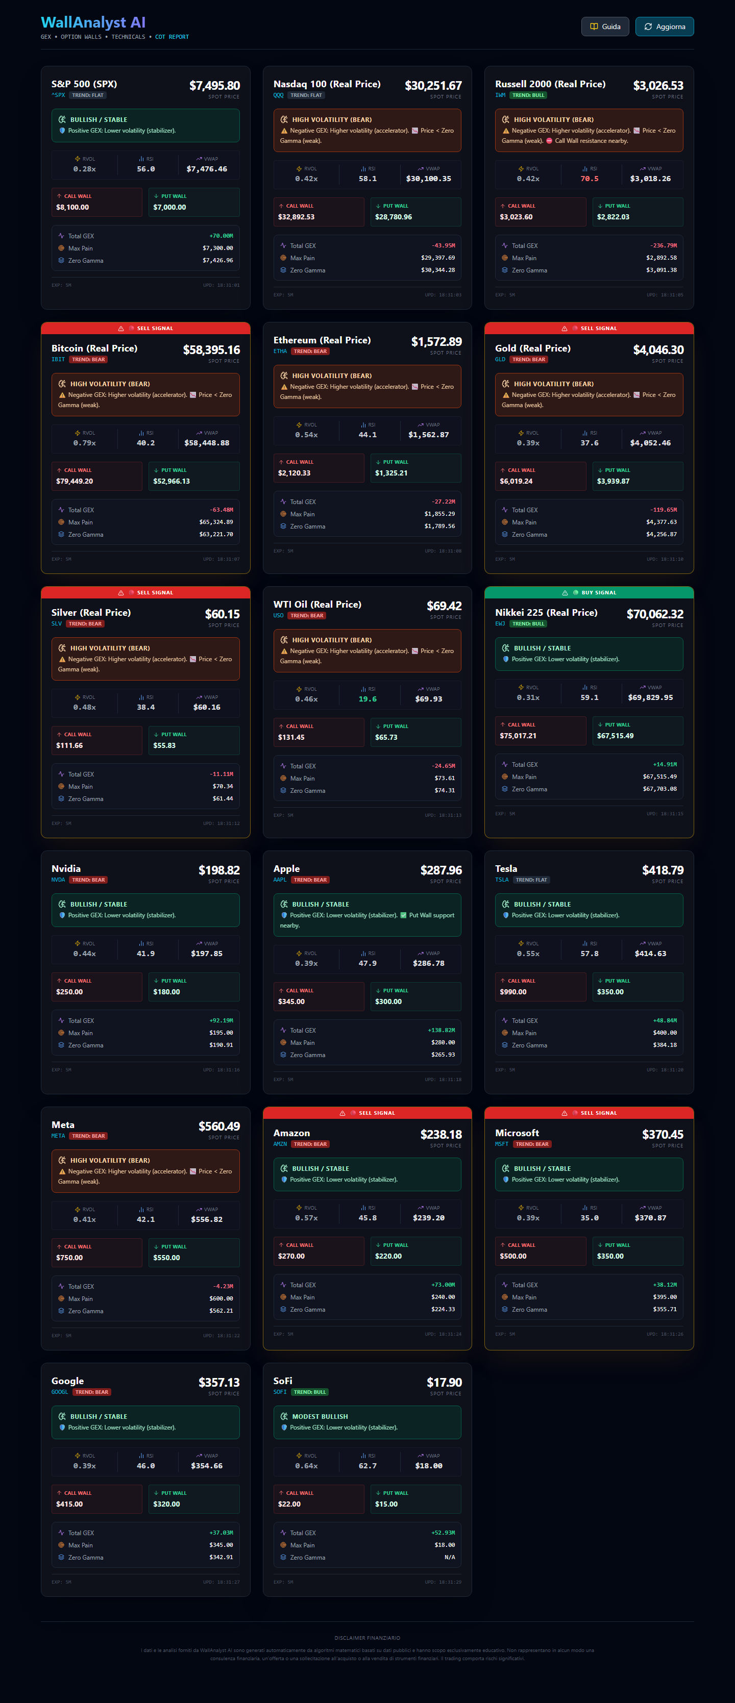Click the VWAP value on Ethereum card
The image size is (735, 1703).
pos(429,435)
